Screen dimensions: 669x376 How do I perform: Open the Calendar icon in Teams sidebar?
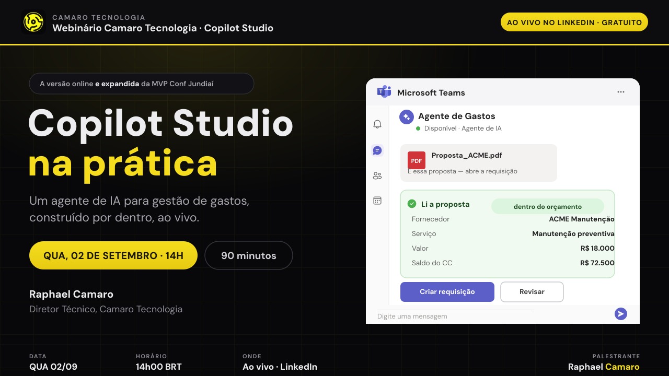coord(377,201)
